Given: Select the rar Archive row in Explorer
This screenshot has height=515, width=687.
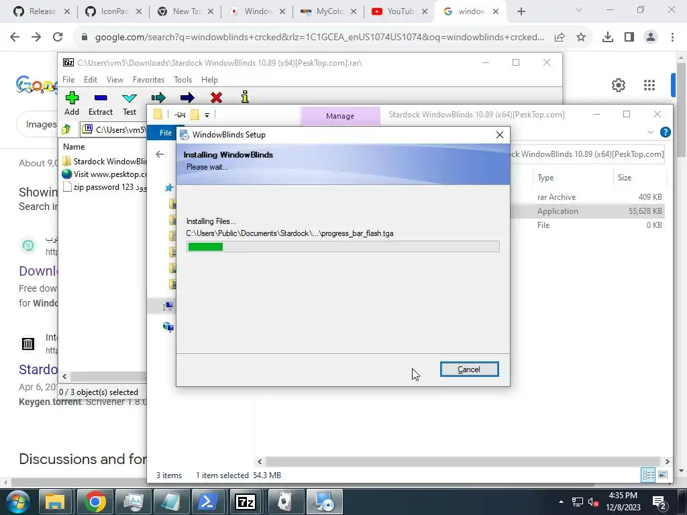Looking at the screenshot, I should click(x=588, y=197).
